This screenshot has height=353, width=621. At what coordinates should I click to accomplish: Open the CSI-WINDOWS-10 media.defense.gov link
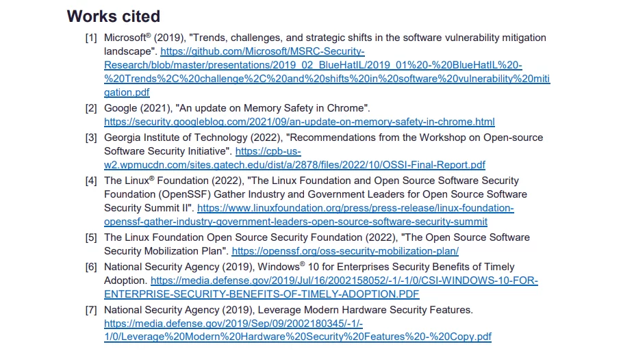click(x=344, y=280)
